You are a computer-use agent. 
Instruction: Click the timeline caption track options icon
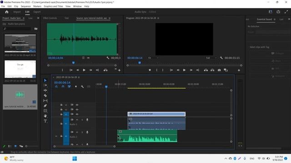click(89, 86)
